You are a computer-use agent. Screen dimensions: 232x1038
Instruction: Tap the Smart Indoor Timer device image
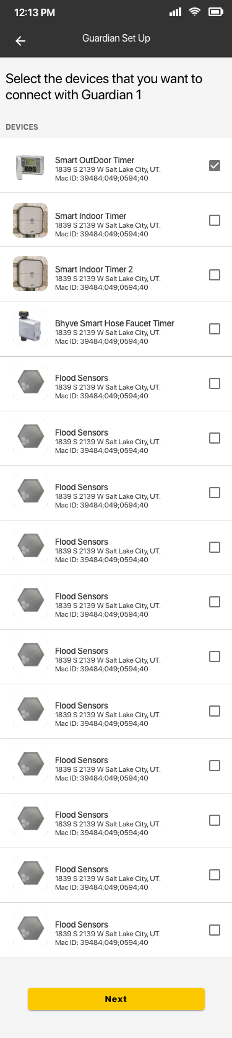[30, 220]
